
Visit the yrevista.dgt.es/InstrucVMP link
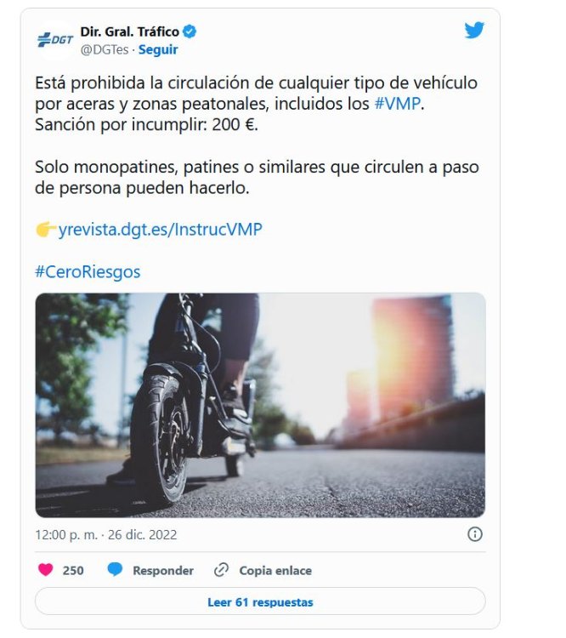click(161, 230)
